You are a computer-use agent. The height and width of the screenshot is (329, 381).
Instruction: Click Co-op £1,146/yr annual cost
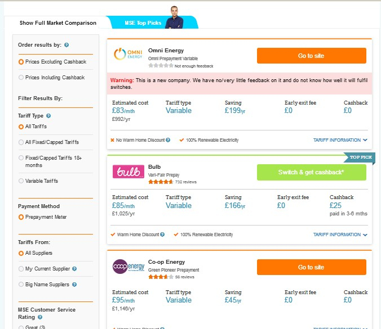click(123, 309)
